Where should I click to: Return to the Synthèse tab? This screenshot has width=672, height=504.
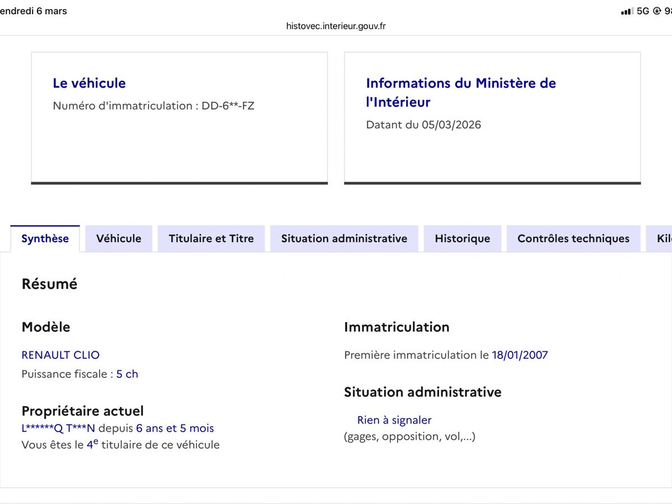pyautogui.click(x=45, y=238)
